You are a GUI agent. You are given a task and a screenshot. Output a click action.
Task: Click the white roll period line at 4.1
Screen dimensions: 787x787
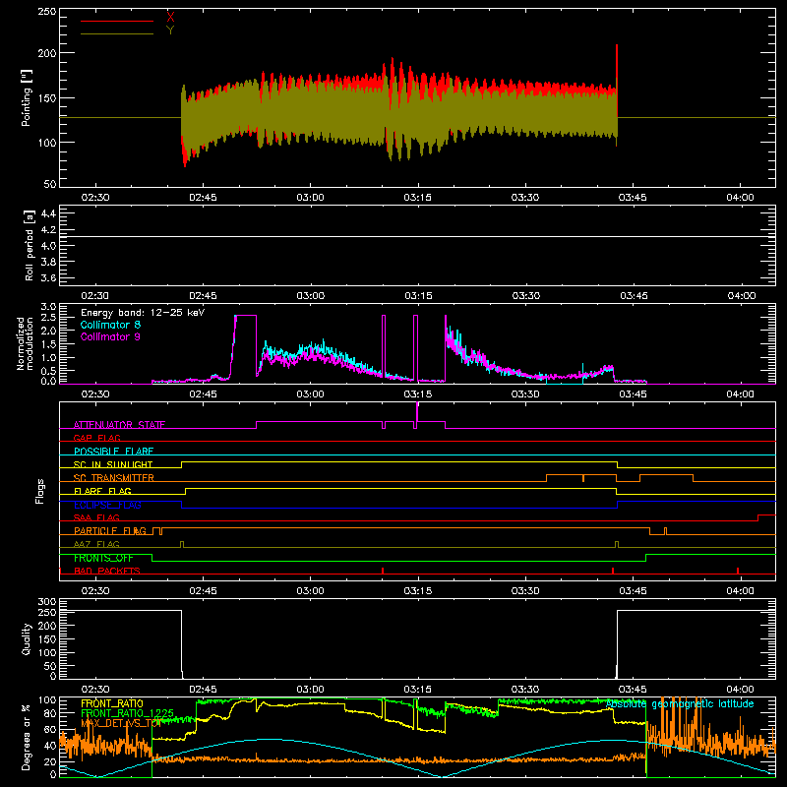click(417, 236)
